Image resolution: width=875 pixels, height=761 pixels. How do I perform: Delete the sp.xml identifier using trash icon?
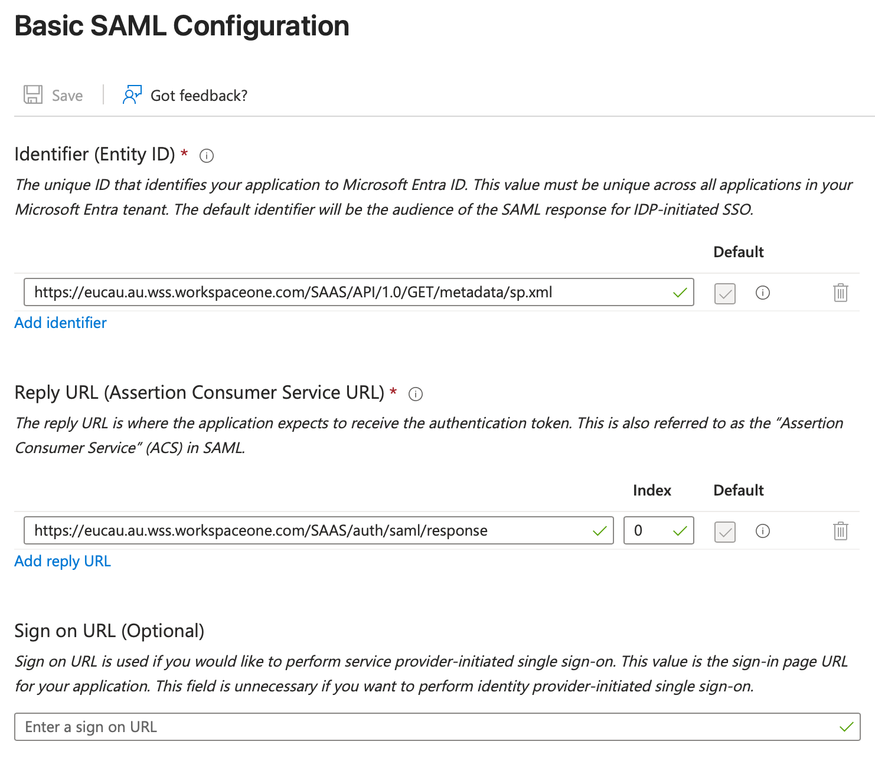840,293
